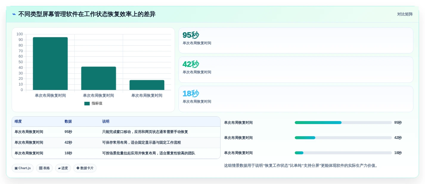Click the 0 label on the chart y-axis

coord(22,90)
